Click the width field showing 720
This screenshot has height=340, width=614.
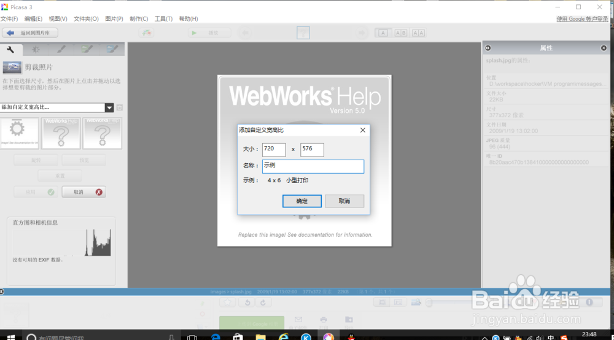click(274, 150)
